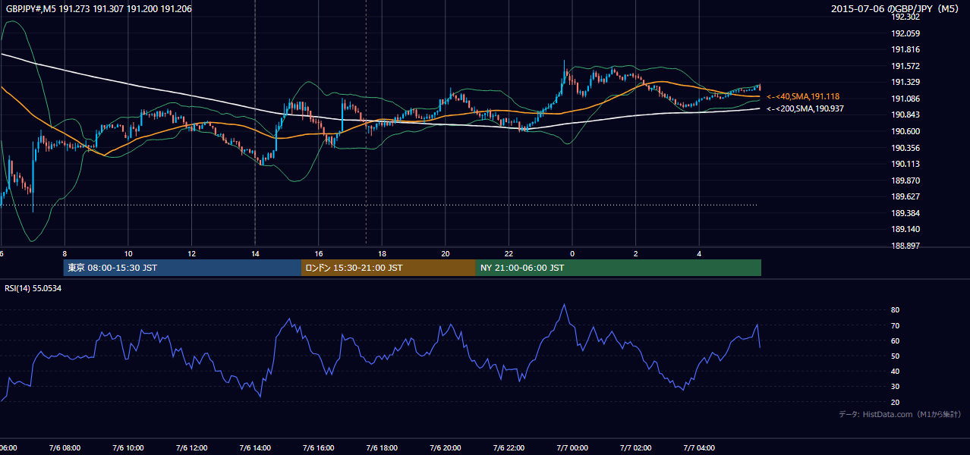Select the 40 SMA 191.118 label

pos(803,96)
